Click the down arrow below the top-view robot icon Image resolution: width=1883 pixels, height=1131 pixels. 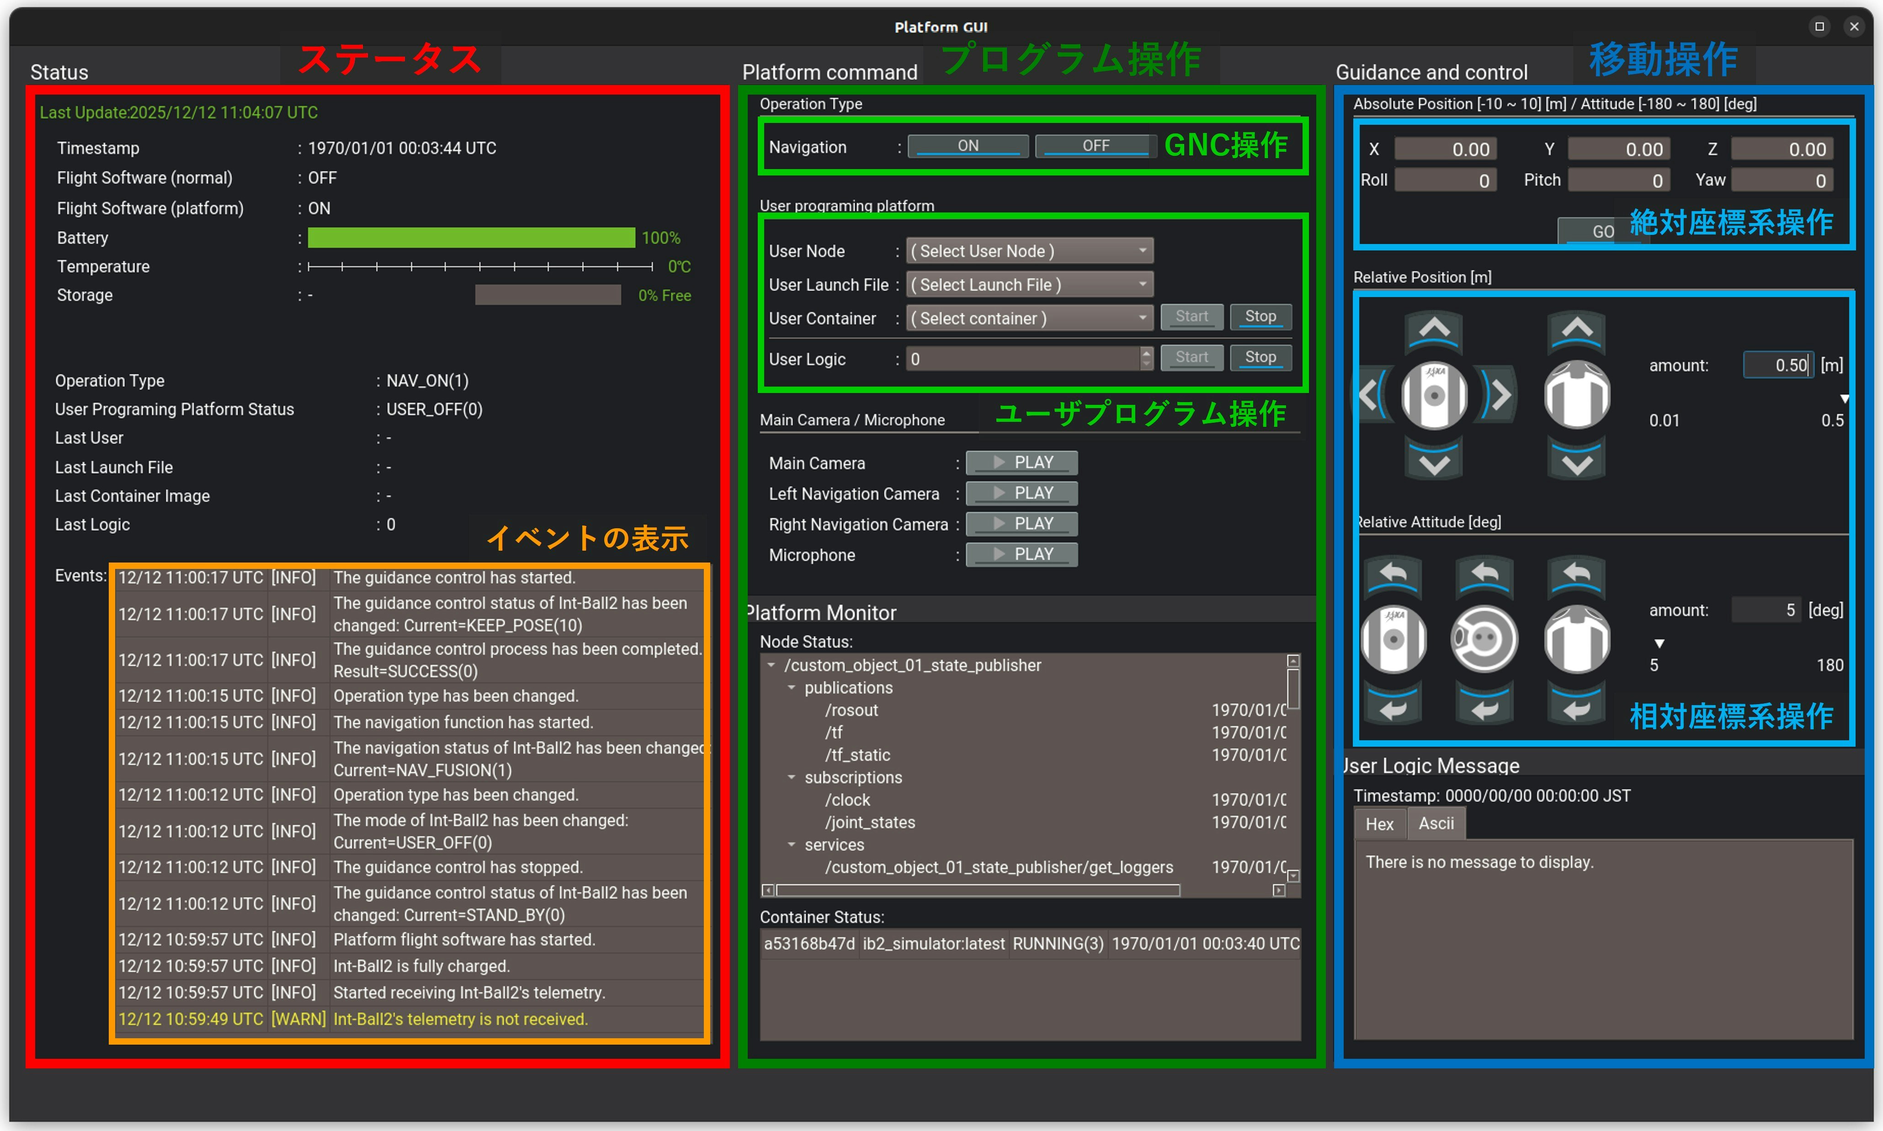pos(1576,462)
